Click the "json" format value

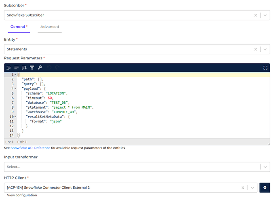coord(56,121)
